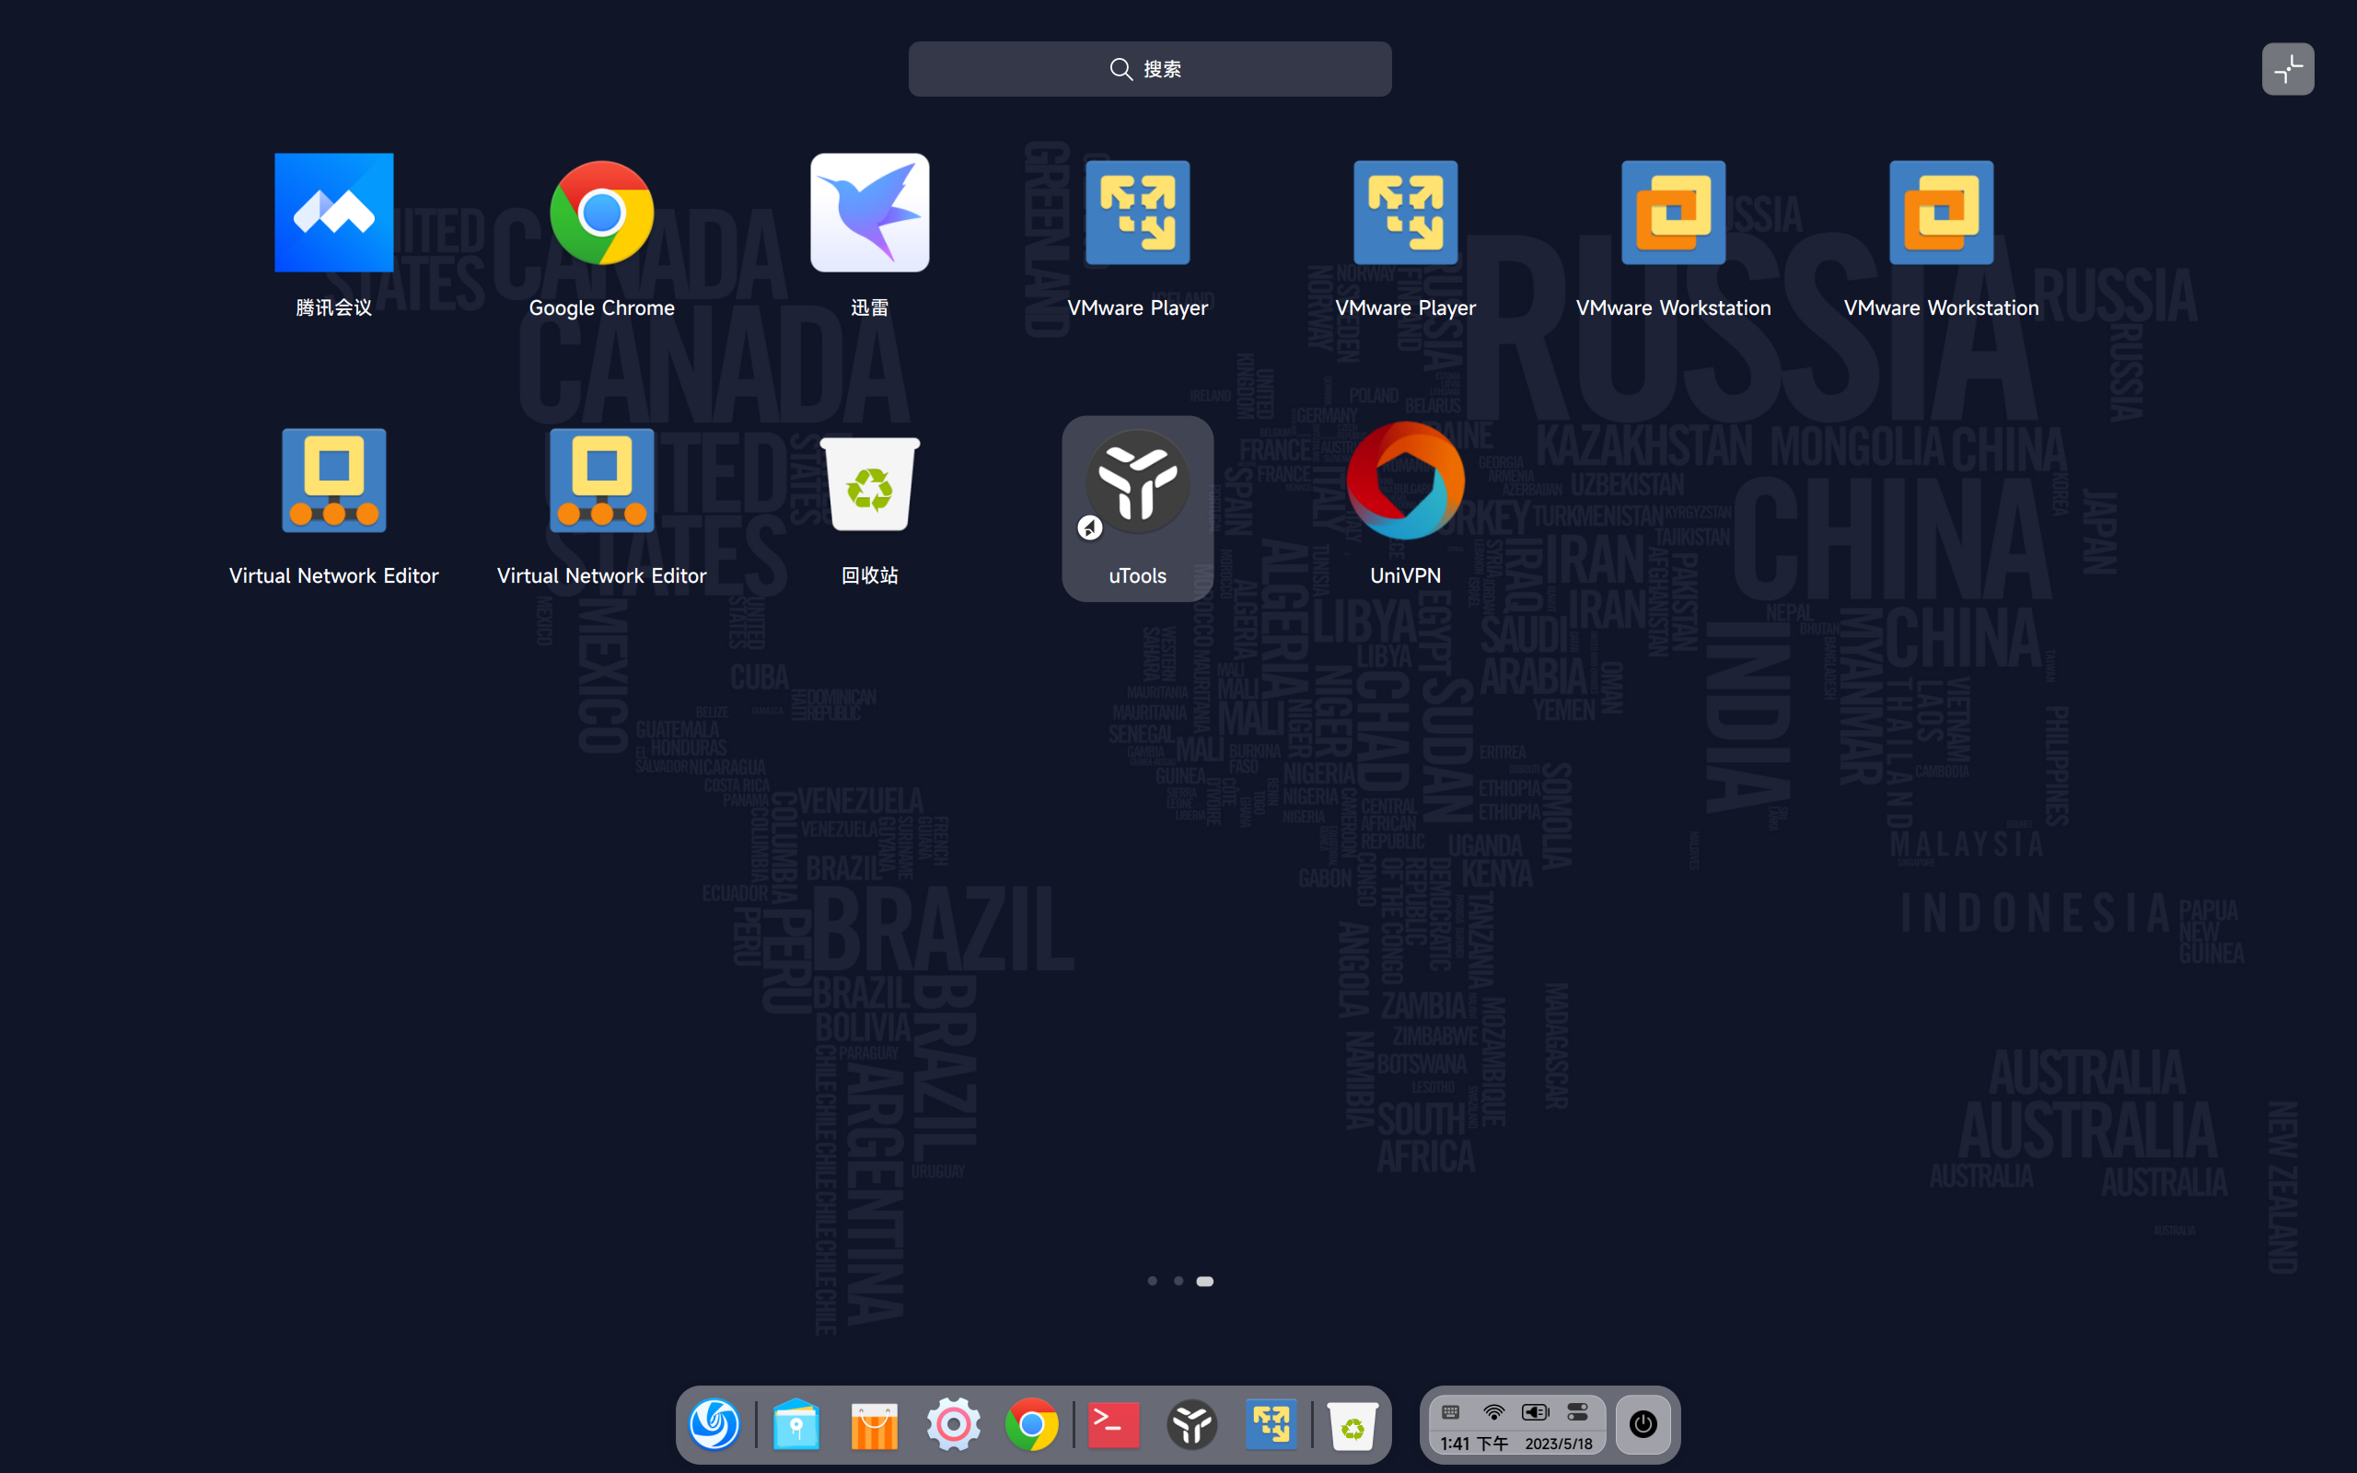Viewport: 2357px width, 1473px height.
Task: Open Control Center gear in dock
Action: pos(953,1424)
